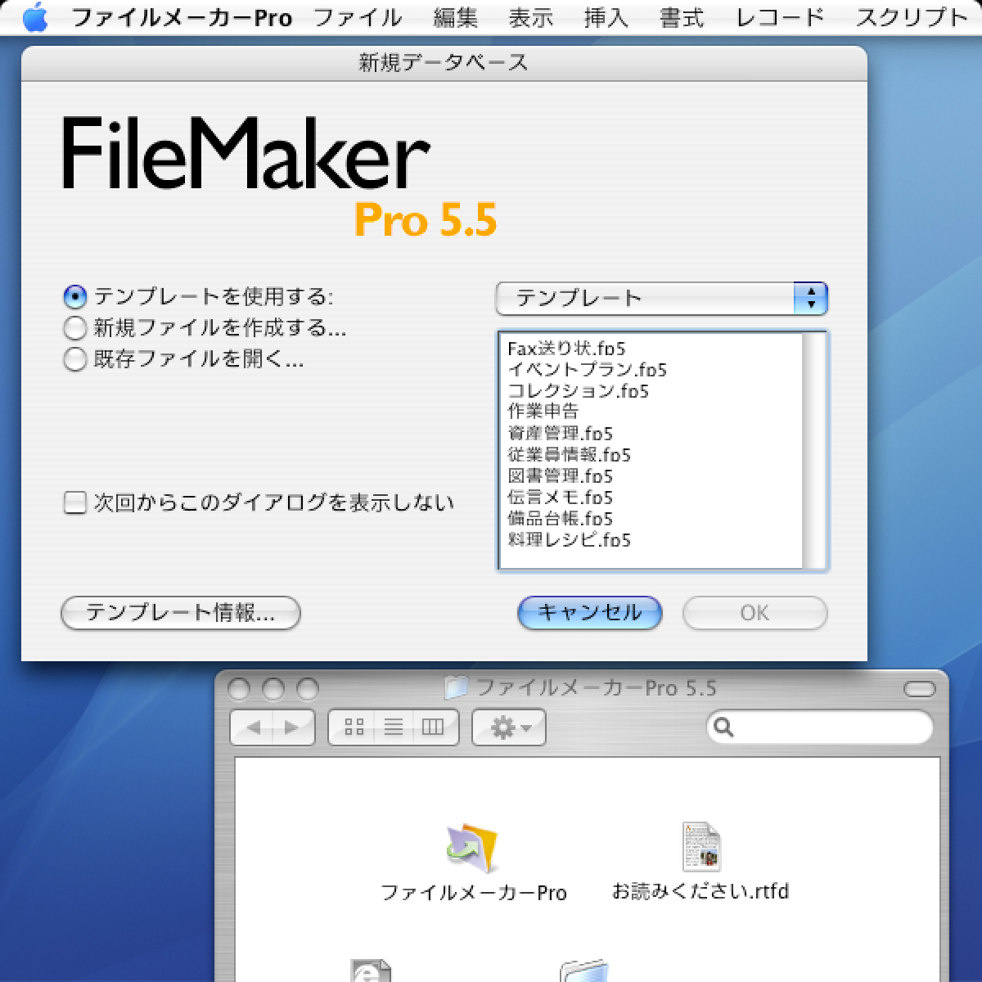982x982 pixels.
Task: Select 既存ファイルを開く radio button
Action: tap(74, 359)
